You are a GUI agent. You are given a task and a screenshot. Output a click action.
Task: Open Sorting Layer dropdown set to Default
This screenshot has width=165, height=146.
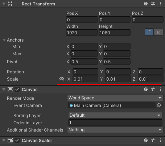point(115,115)
